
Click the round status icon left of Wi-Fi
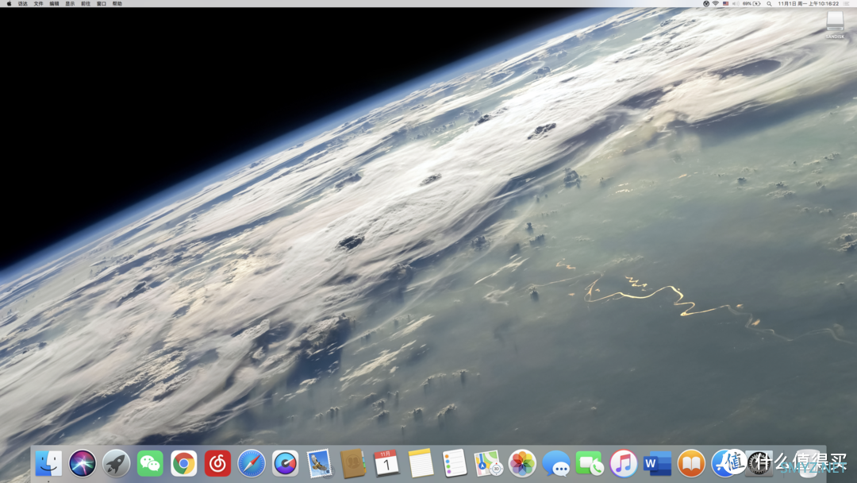point(706,4)
